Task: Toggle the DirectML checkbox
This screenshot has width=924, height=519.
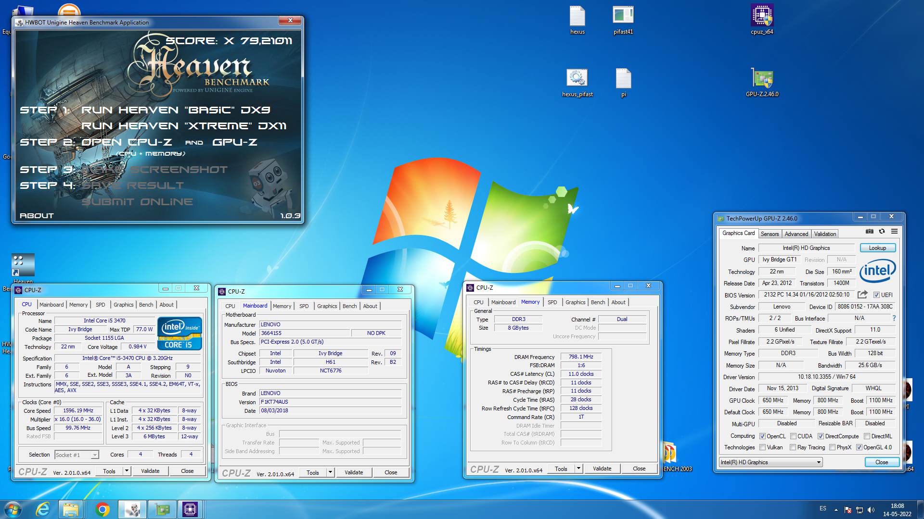Action: (x=867, y=436)
